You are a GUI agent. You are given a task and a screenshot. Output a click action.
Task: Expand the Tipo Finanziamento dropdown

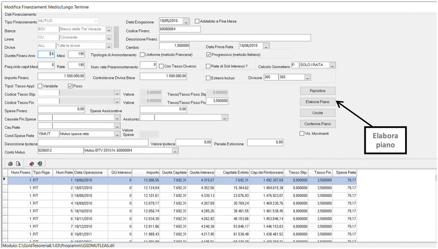point(95,21)
